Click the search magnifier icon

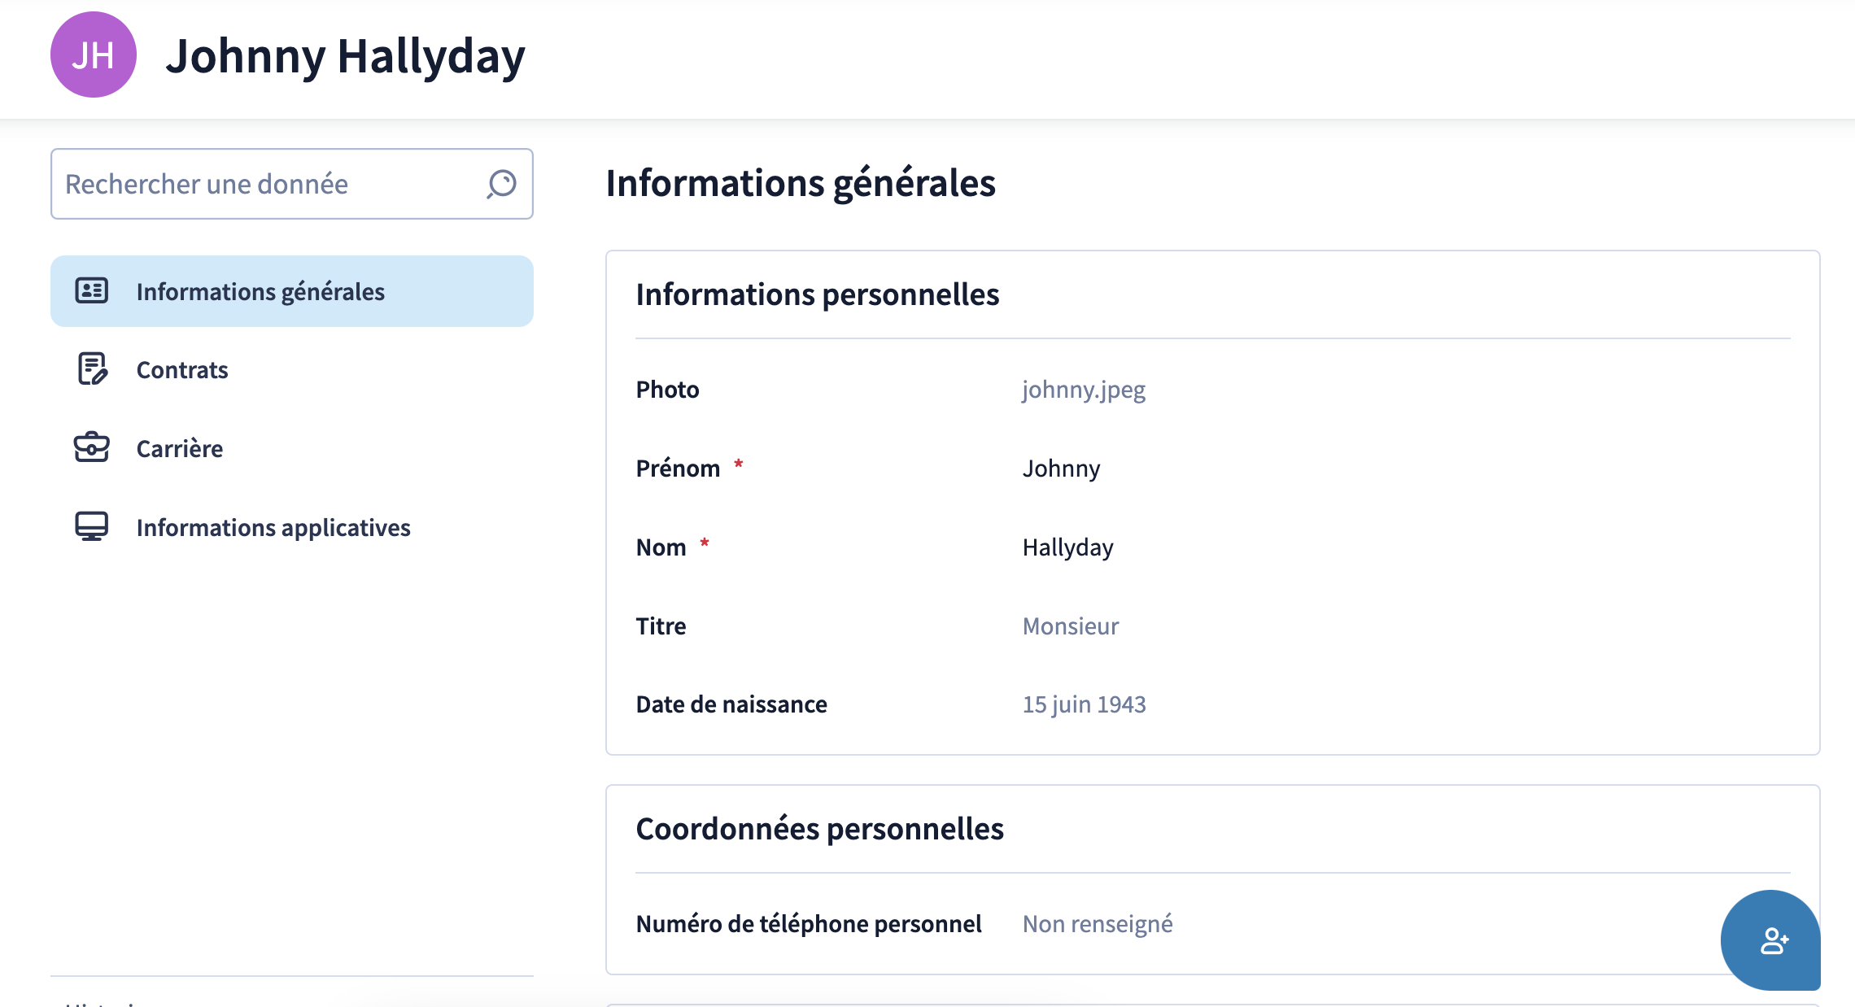pyautogui.click(x=501, y=184)
